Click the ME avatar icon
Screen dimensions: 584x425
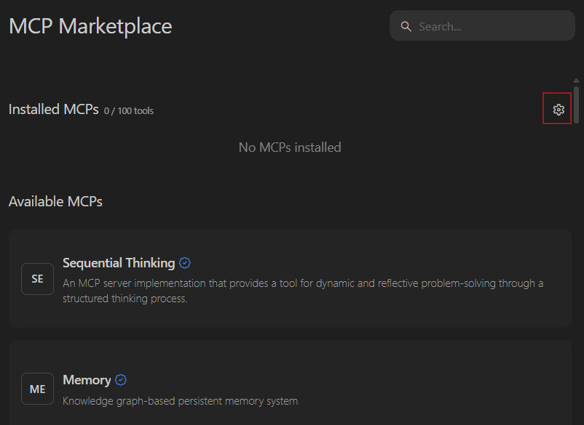37,389
